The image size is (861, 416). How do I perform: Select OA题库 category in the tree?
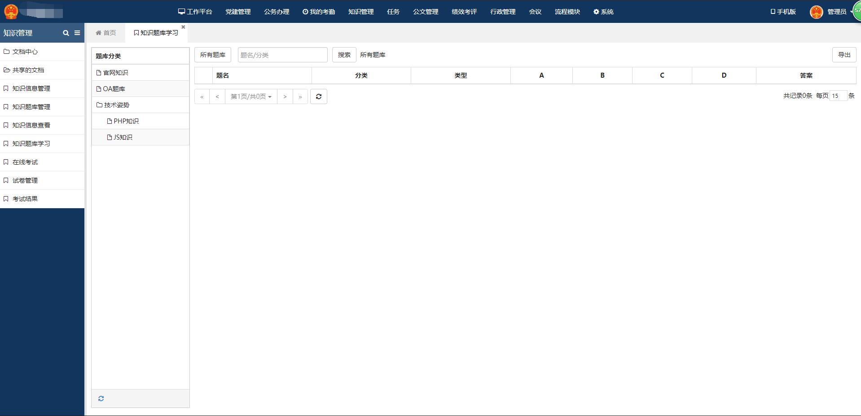[140, 89]
